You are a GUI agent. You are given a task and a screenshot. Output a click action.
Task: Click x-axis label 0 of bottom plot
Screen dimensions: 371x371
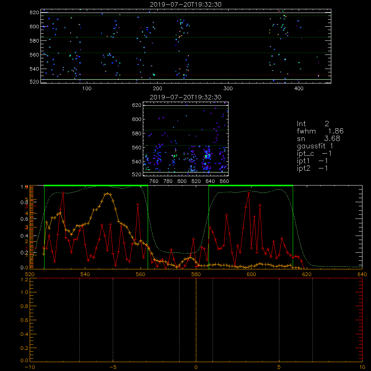[x=196, y=367]
